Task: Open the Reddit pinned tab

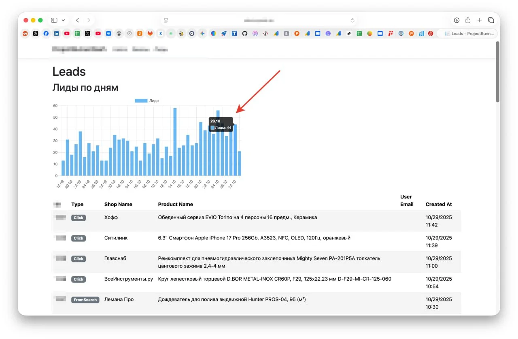Action: (x=25, y=34)
